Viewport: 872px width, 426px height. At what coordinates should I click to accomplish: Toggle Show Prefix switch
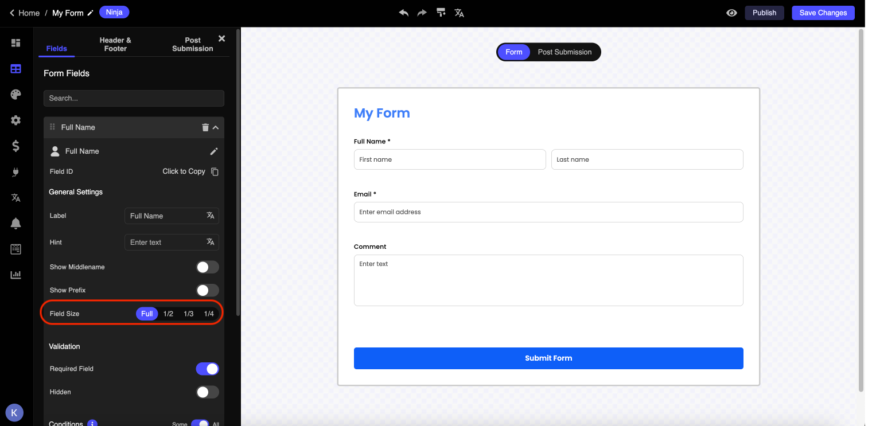207,290
